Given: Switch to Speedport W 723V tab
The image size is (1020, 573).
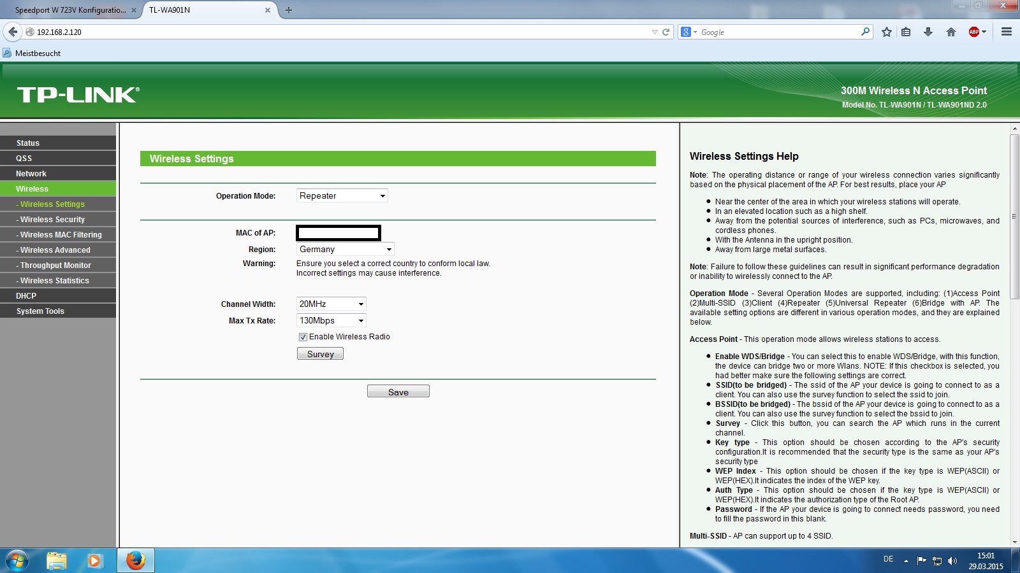Looking at the screenshot, I should click(x=70, y=10).
